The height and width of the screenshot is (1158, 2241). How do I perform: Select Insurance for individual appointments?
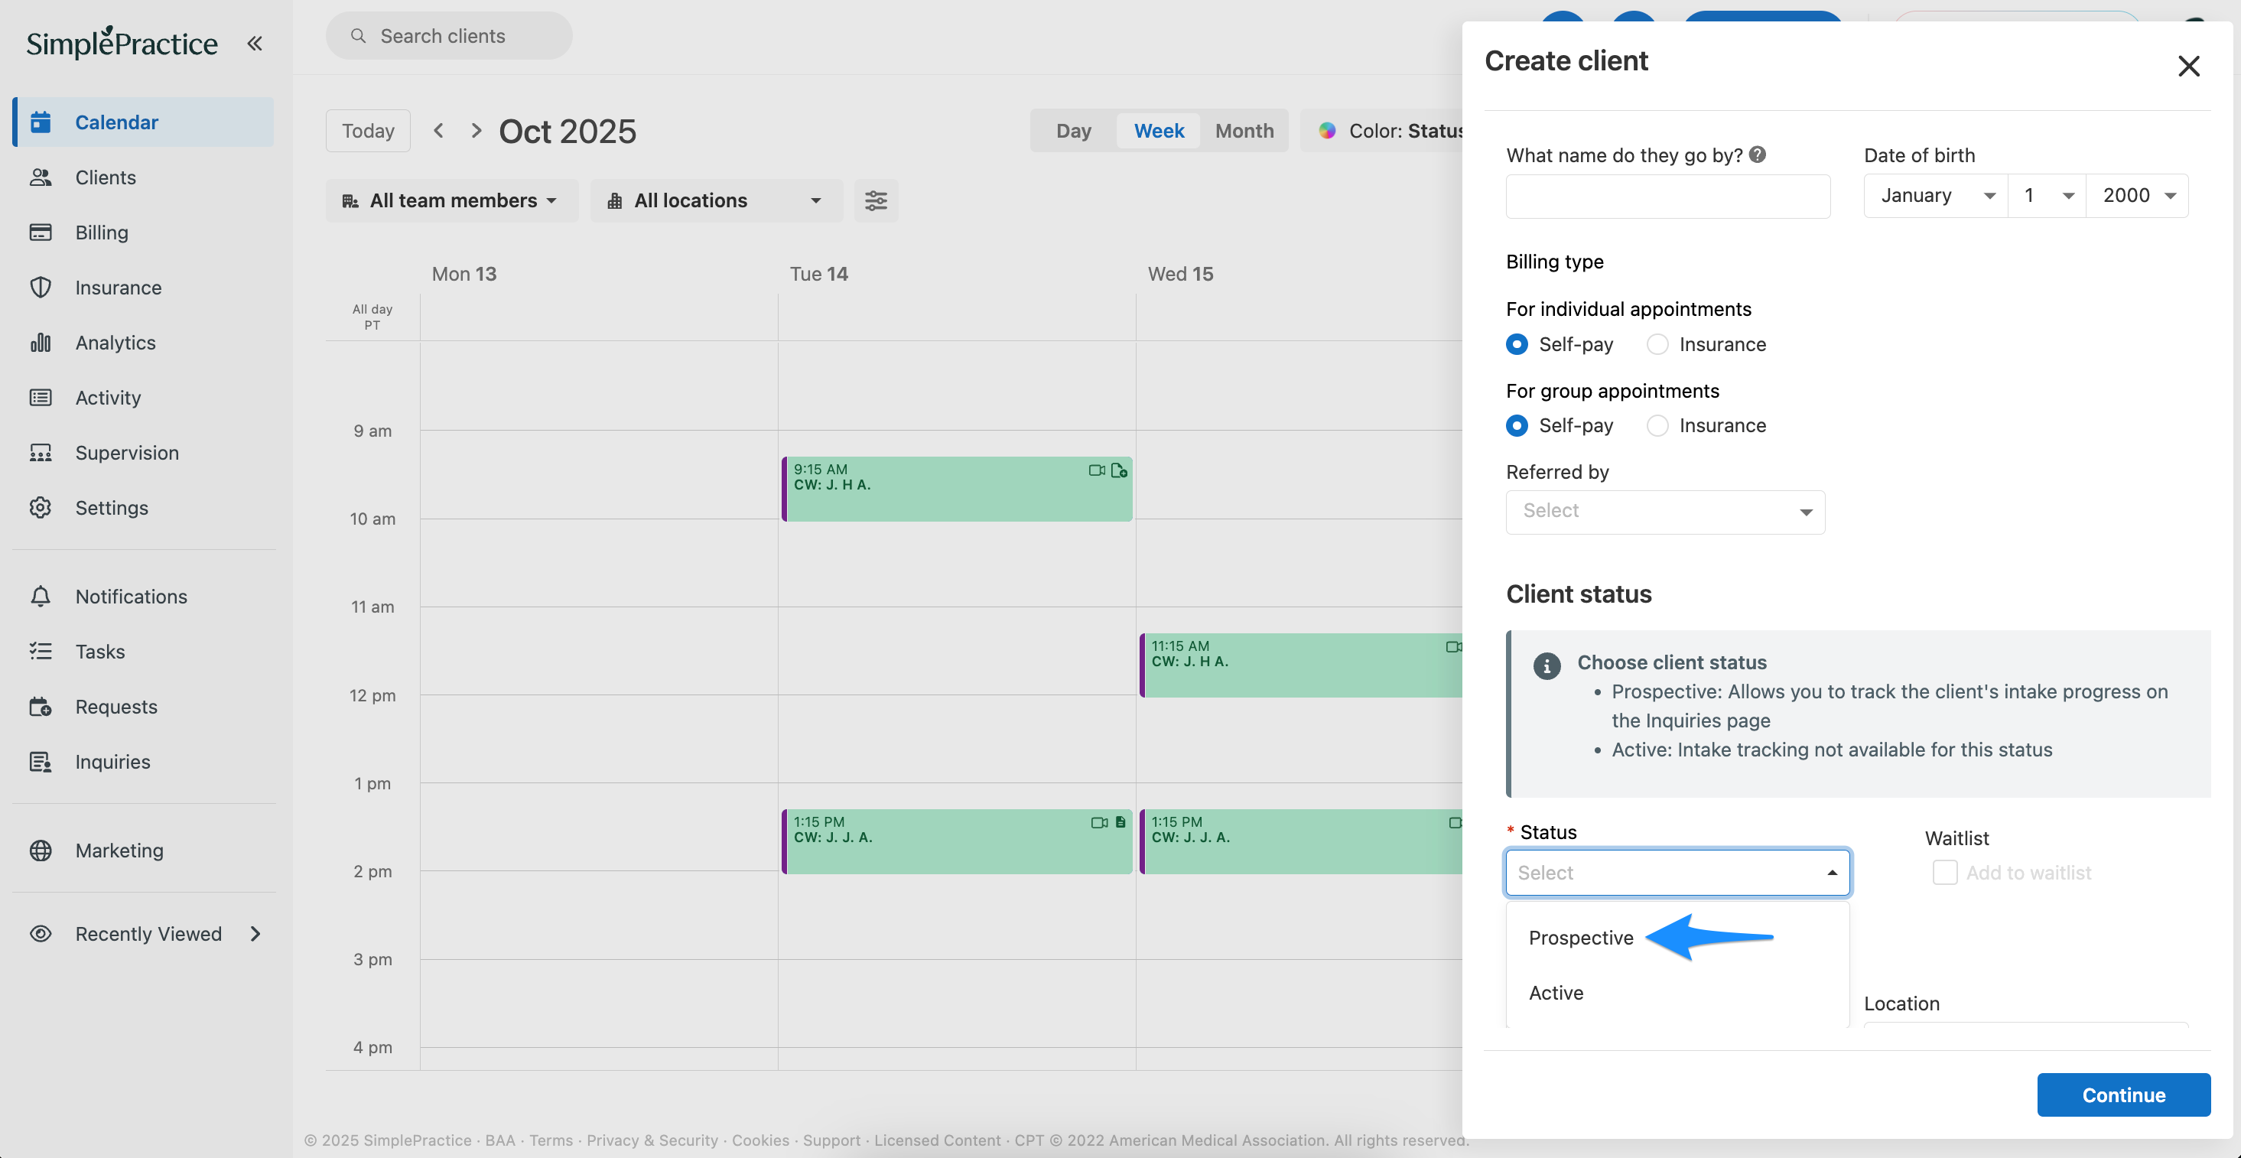[1657, 344]
